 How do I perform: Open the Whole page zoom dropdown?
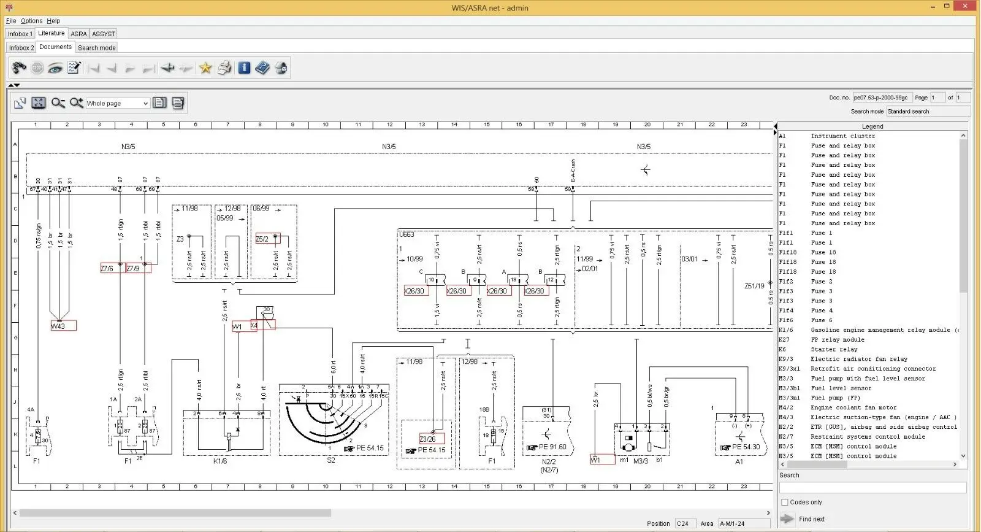(118, 103)
